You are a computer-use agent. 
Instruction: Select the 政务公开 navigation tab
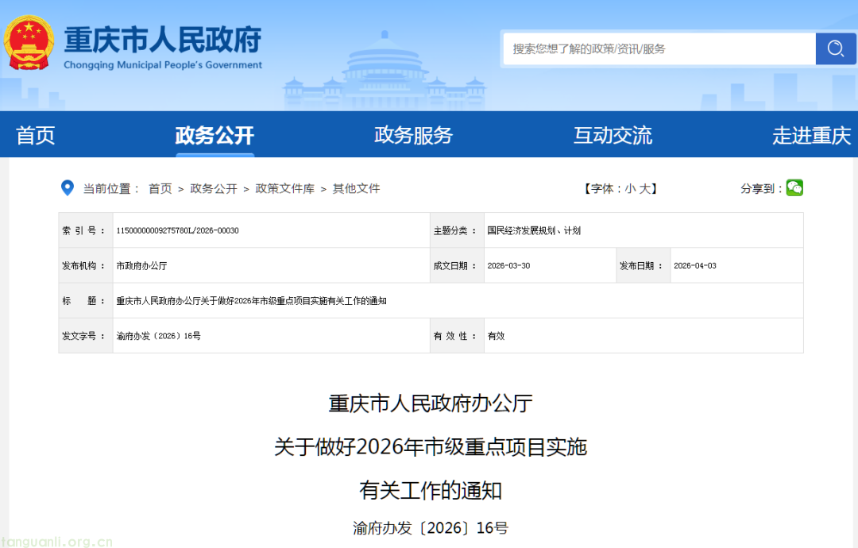(x=214, y=135)
